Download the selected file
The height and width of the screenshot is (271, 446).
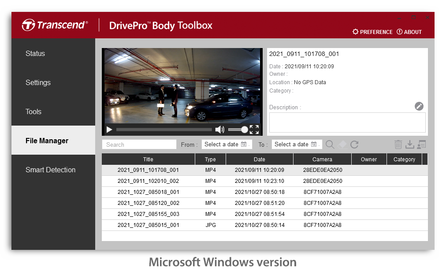409,145
